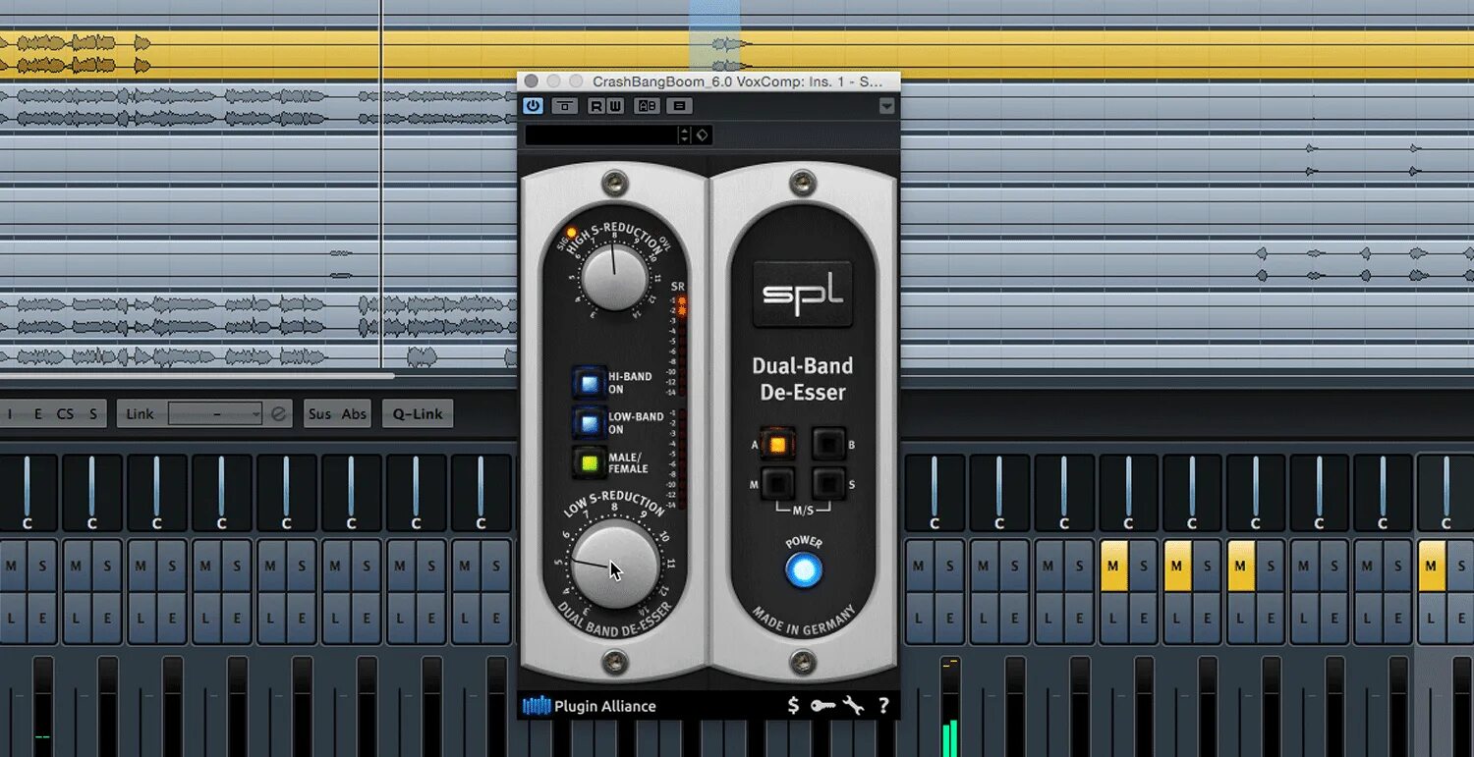The height and width of the screenshot is (757, 1474).
Task: Click the S button beside CS in mixer toolbar
Action: (93, 413)
